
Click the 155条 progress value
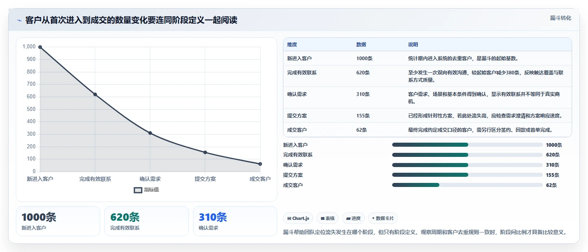coord(553,175)
